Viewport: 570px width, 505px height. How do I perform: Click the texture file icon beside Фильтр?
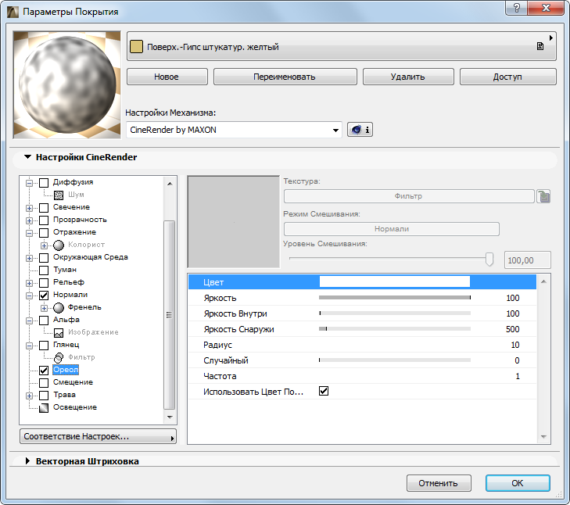tap(544, 197)
